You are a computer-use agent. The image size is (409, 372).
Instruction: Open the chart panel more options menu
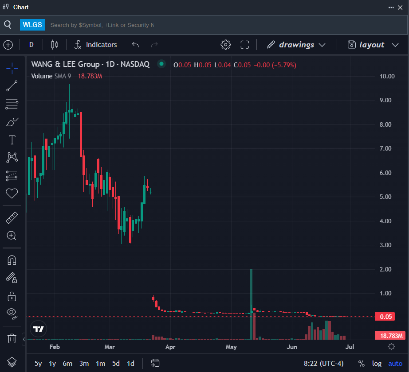pyautogui.click(x=391, y=8)
